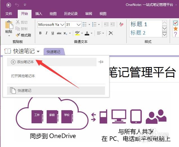The width and height of the screenshot is (179, 147).
Task: Select 快速笔记 notebook in the list
Action: [56, 91]
